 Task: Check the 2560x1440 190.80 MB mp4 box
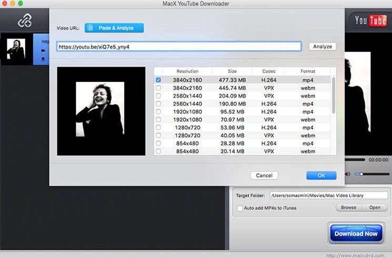[158, 104]
